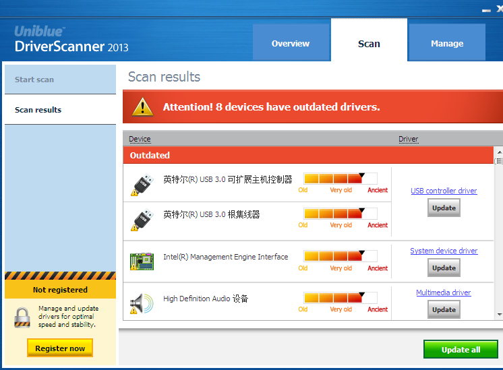Click the Scan results page heading

tap(164, 77)
